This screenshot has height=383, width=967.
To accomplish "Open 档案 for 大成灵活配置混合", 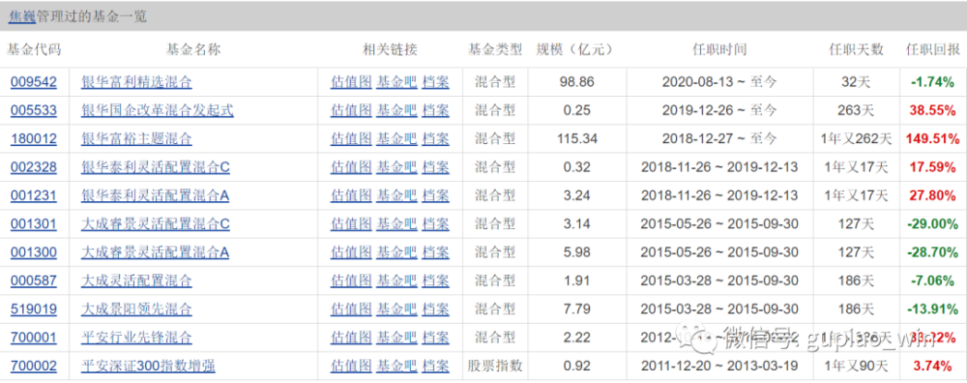I will 435,281.
